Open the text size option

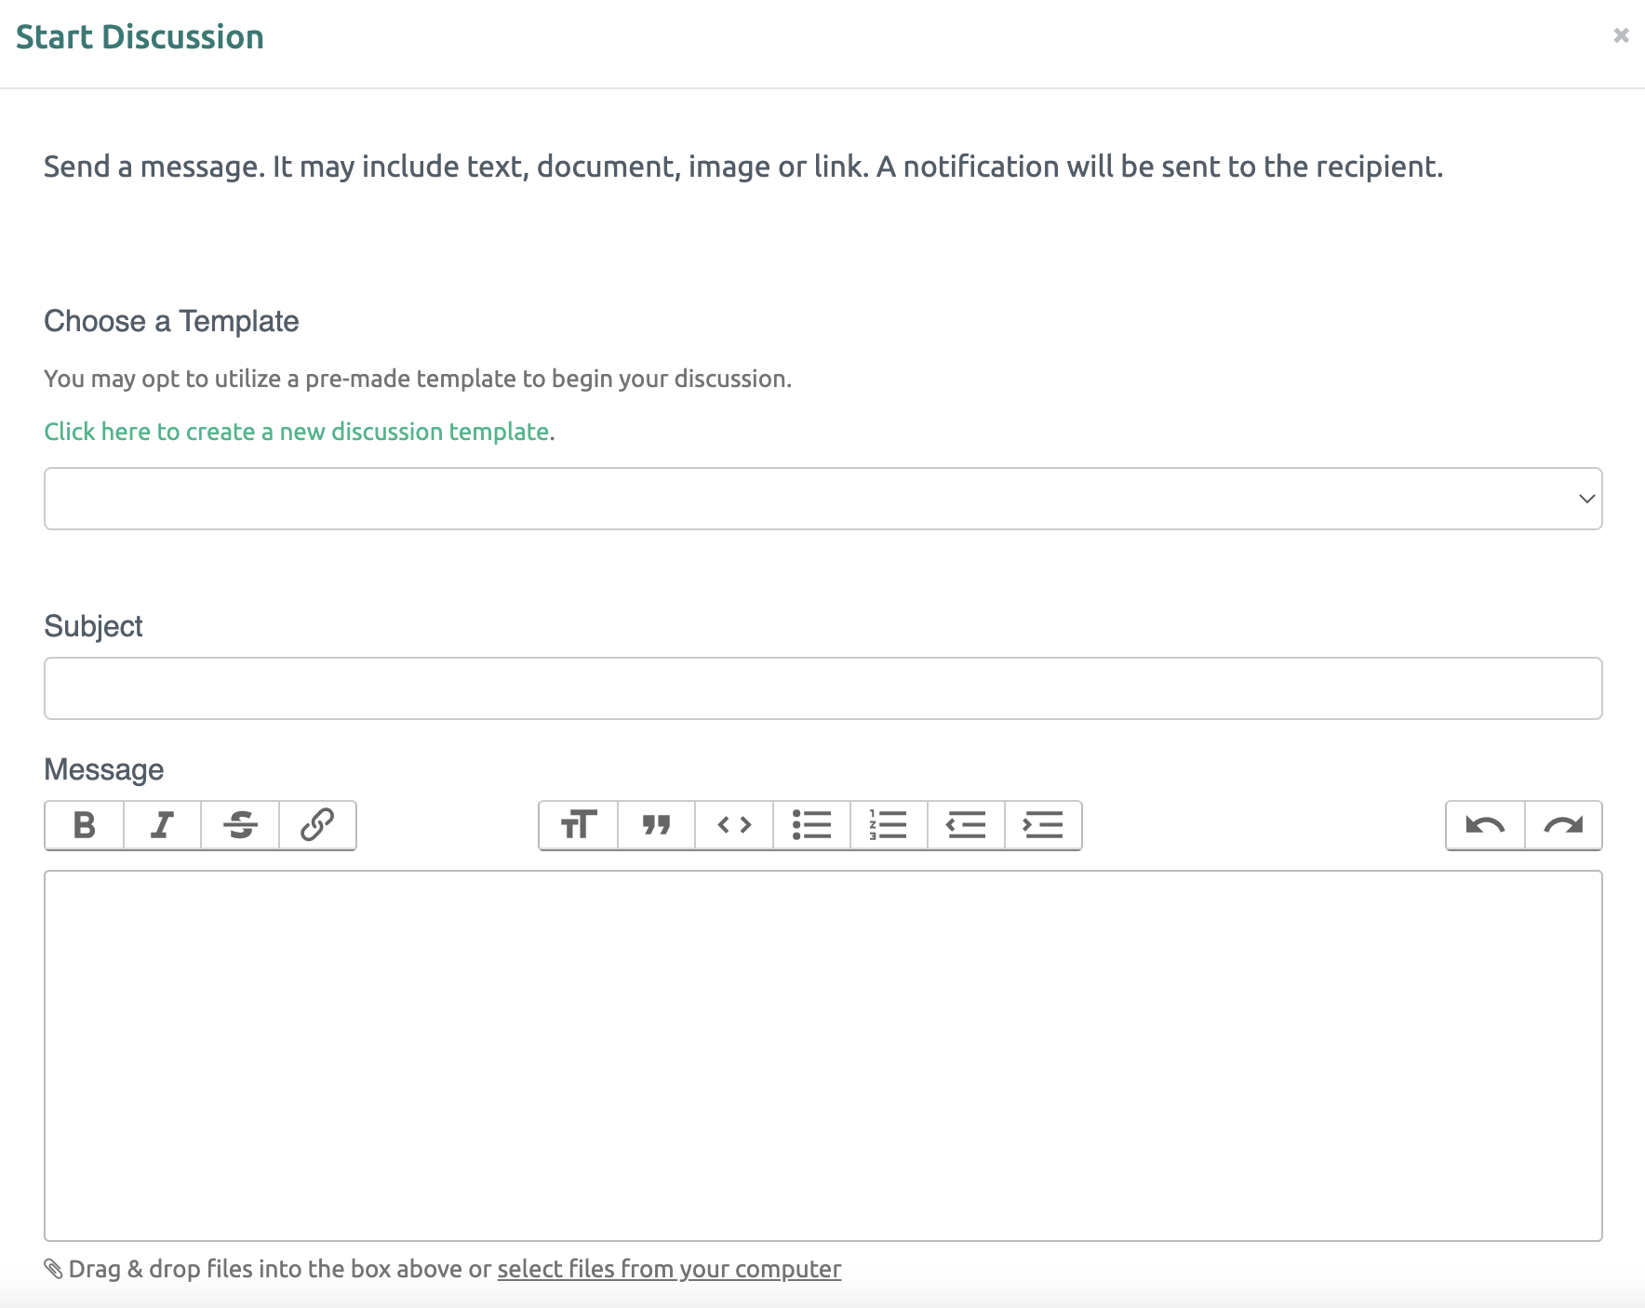coord(578,824)
